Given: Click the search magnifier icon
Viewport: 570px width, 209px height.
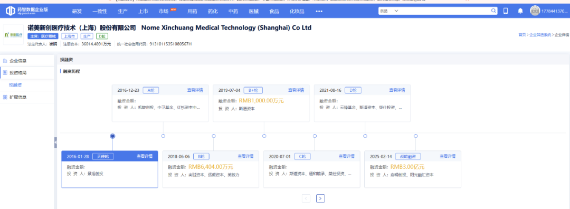Looking at the screenshot, I should [x=493, y=11].
